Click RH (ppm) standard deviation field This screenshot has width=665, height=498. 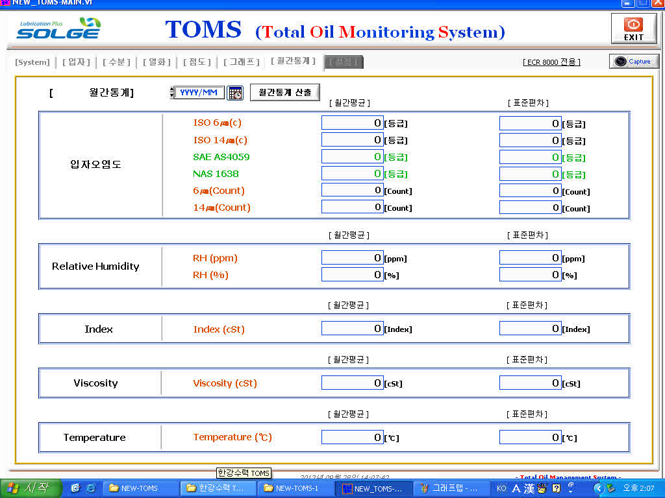pyautogui.click(x=531, y=257)
